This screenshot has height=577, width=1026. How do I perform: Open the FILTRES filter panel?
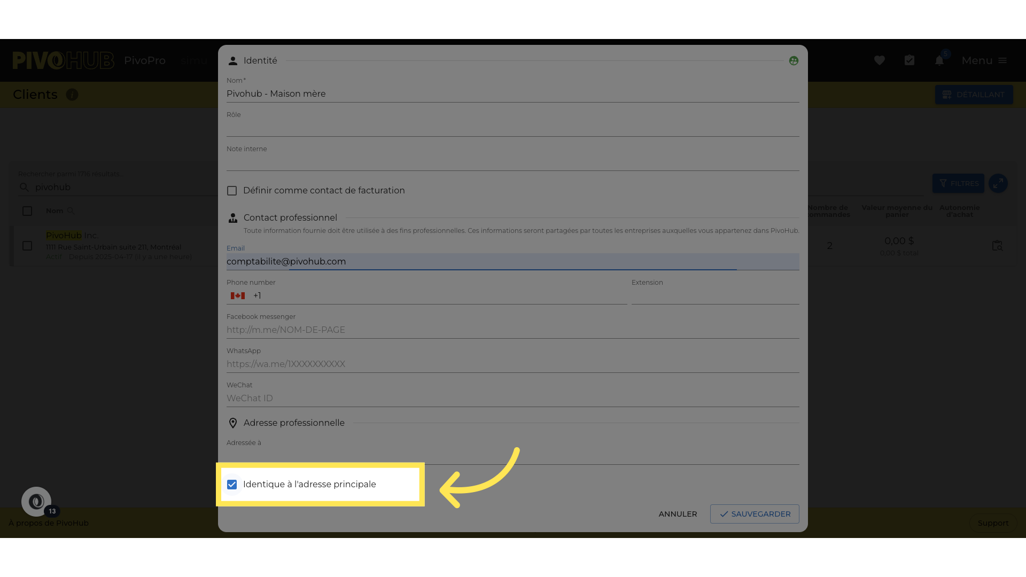958,183
